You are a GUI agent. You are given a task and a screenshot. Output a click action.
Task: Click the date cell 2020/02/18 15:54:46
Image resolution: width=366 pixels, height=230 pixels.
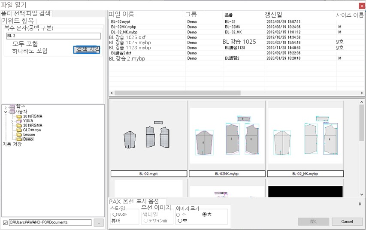pos(283,43)
